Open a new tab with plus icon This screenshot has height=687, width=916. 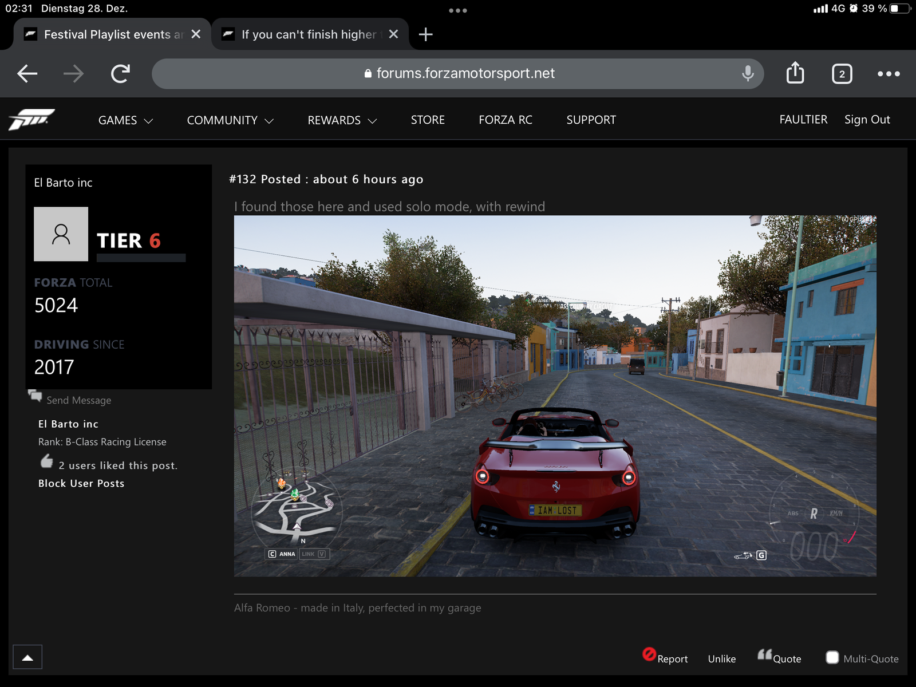(x=425, y=34)
